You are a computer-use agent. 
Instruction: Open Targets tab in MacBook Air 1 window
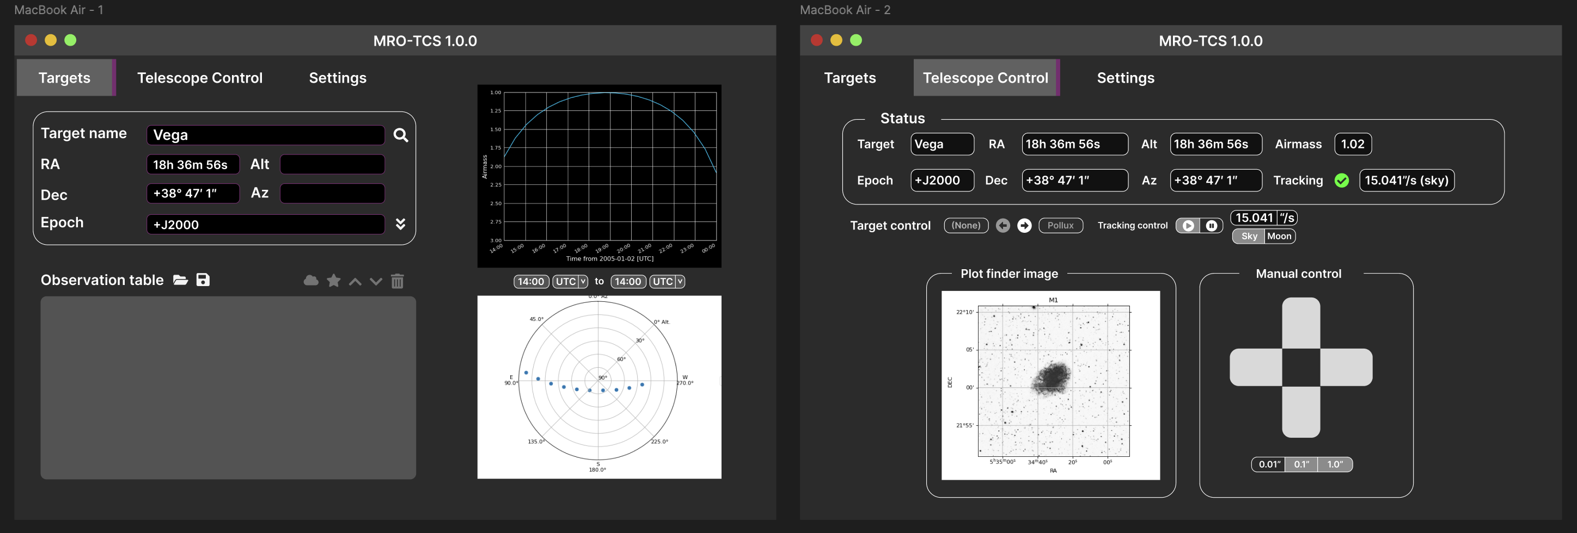[x=65, y=78]
